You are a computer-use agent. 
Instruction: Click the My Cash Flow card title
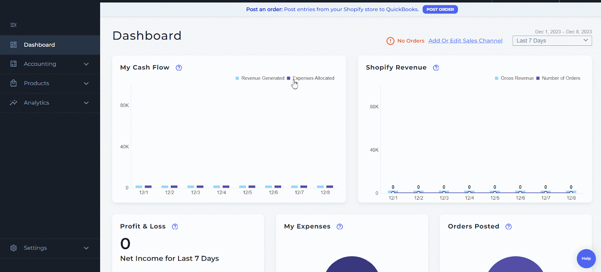point(145,68)
